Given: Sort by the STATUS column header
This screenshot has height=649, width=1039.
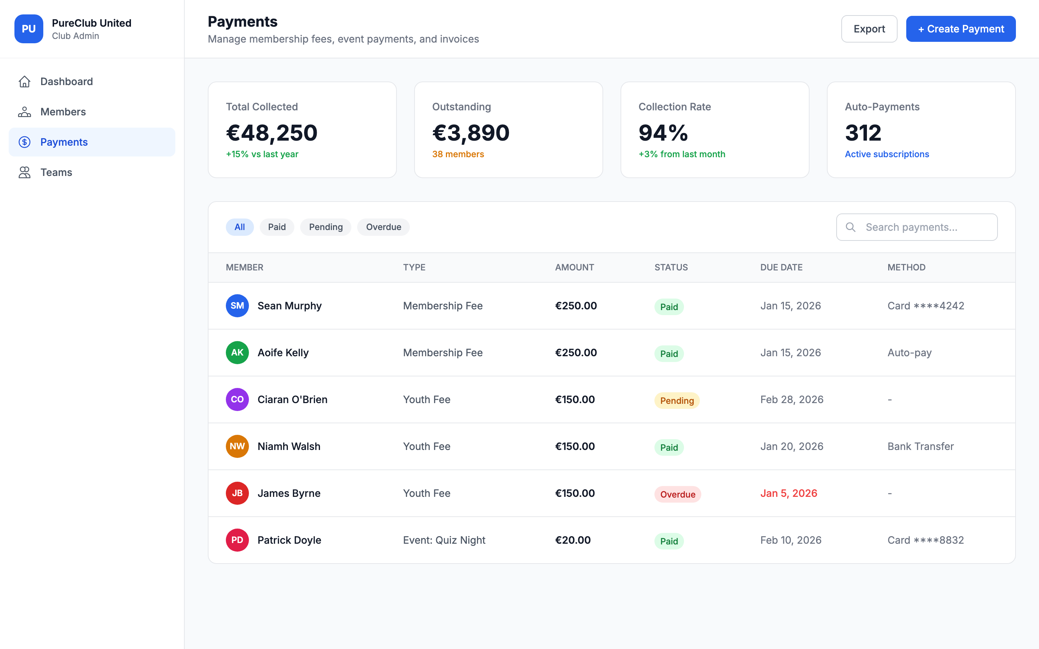Looking at the screenshot, I should [671, 267].
